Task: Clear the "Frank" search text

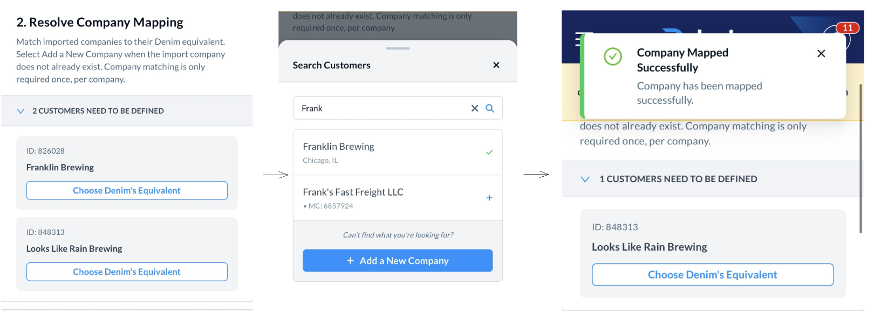Action: [x=475, y=108]
